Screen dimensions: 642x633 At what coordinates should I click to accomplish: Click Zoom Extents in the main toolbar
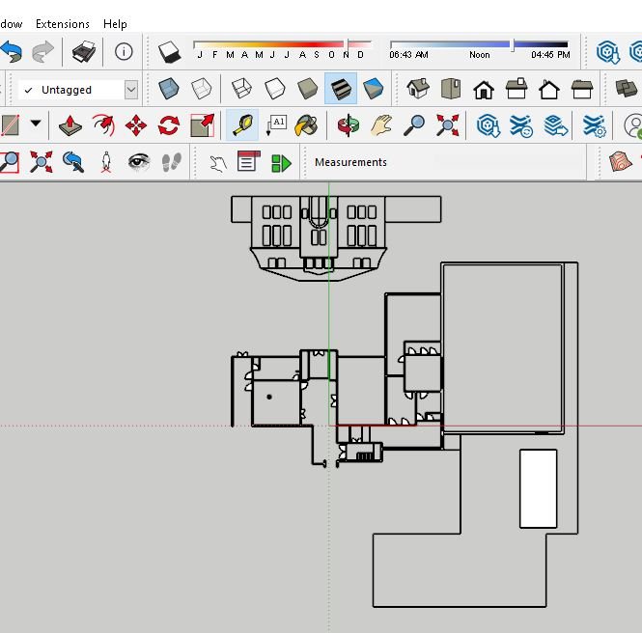447,125
